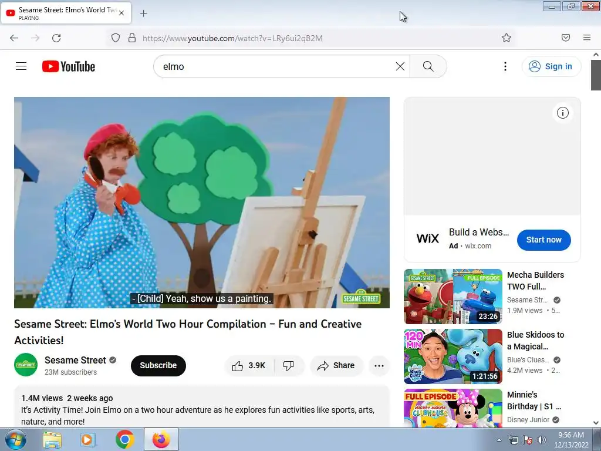Click the 23M subscribers text
The image size is (601, 451).
click(70, 372)
